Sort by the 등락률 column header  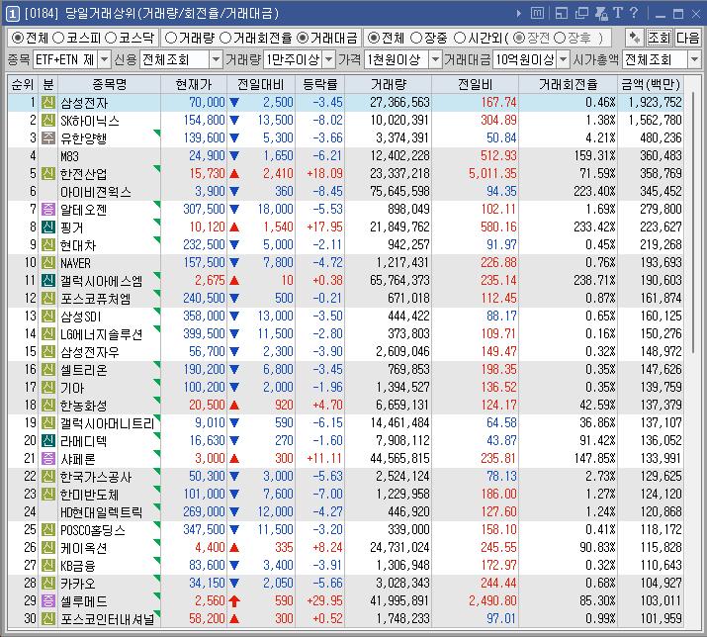pyautogui.click(x=319, y=84)
